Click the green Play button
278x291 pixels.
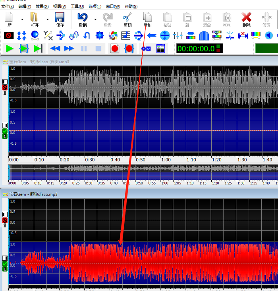click(10, 48)
